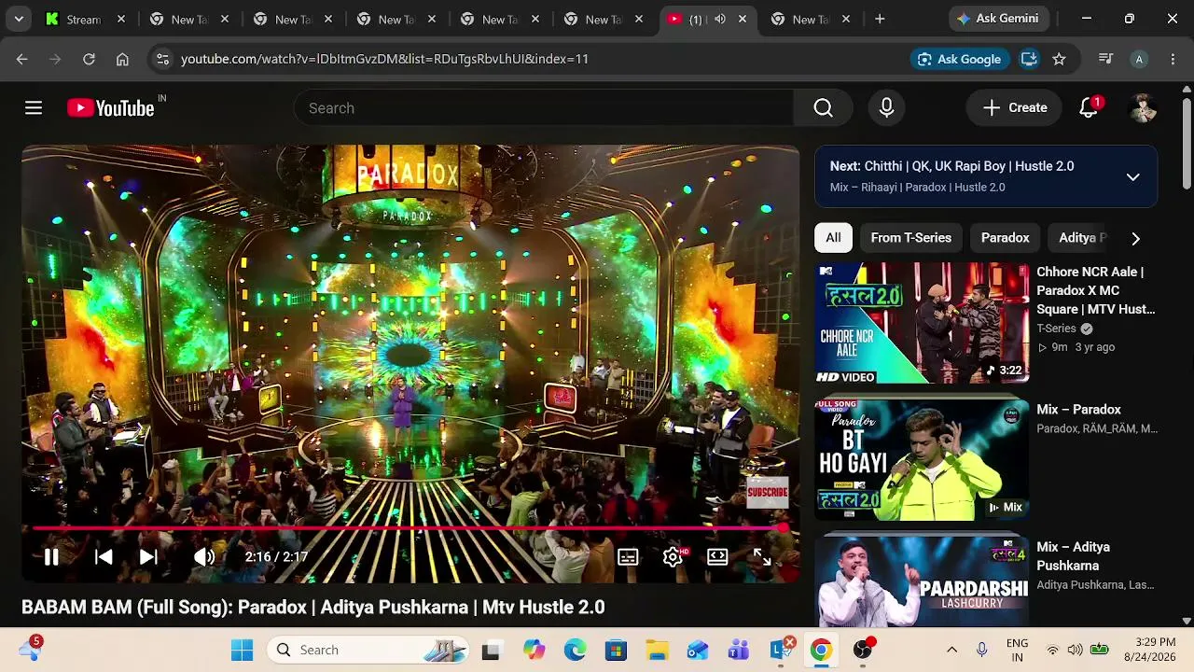Launch Microsoft Edge from the taskbar

(x=575, y=650)
